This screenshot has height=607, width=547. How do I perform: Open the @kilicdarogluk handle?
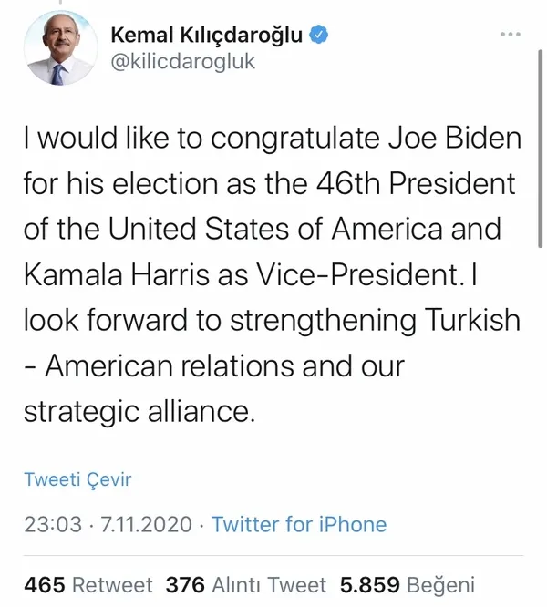click(x=182, y=62)
